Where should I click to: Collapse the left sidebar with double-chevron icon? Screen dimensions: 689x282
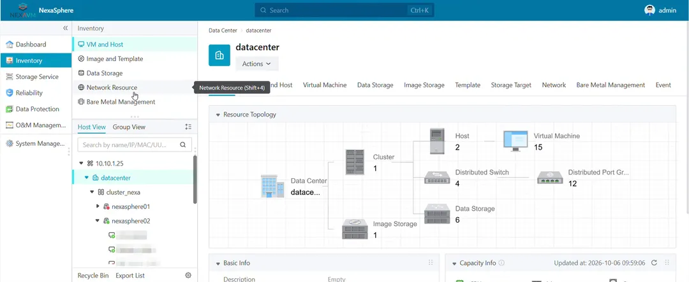pyautogui.click(x=66, y=28)
